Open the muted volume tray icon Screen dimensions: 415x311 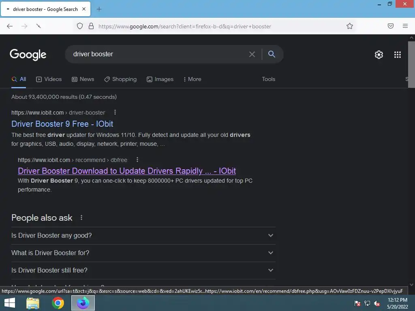tap(377, 303)
